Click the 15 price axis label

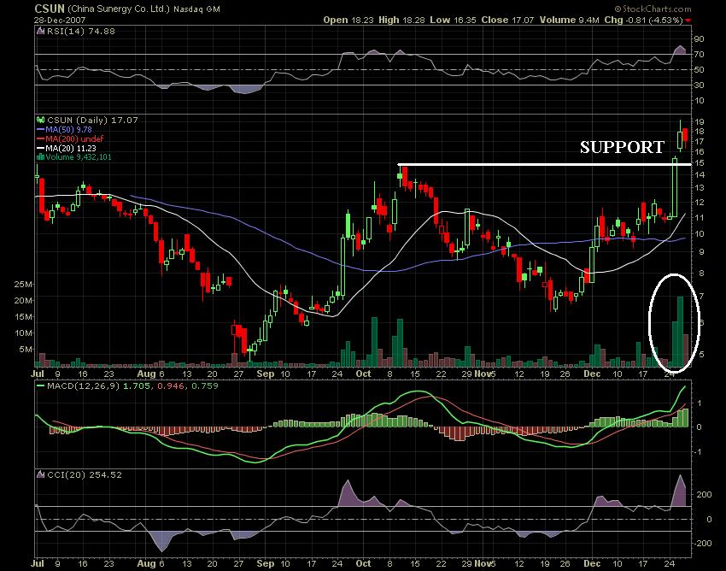(699, 163)
